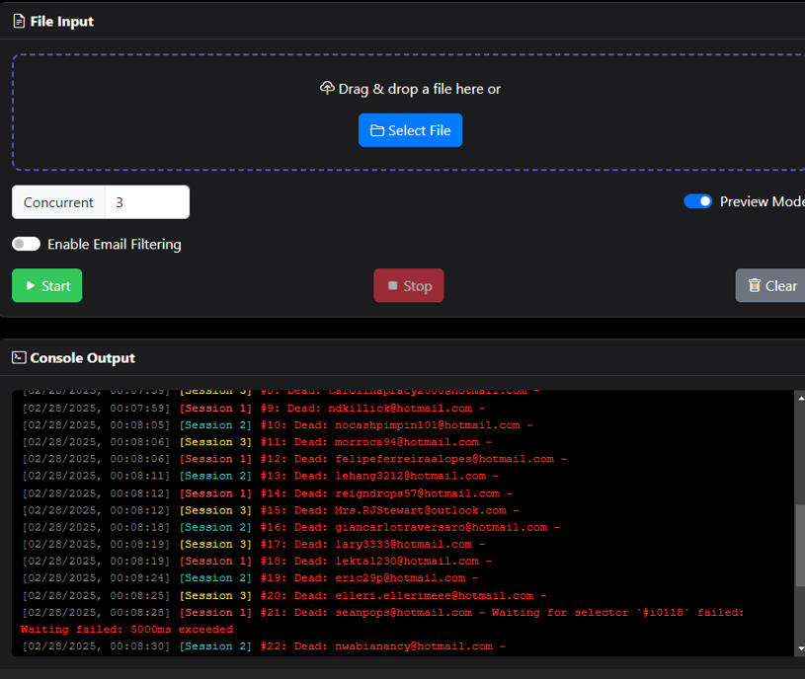Click log line #19 eric29p@hotmail.com

pos(250,578)
